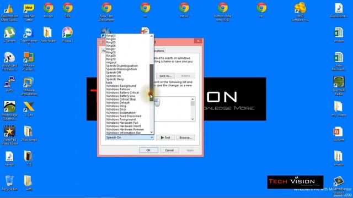This screenshot has height=198, width=353.
Task: Click the sound list scrollbar up arrow
Action: click(x=152, y=36)
